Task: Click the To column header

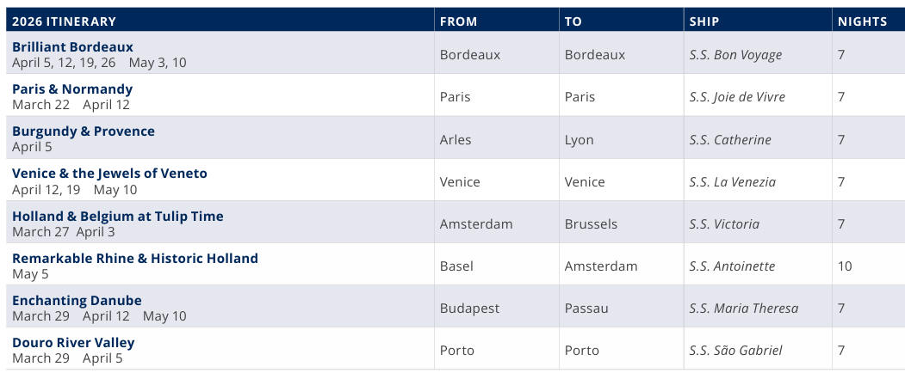Action: click(x=573, y=21)
